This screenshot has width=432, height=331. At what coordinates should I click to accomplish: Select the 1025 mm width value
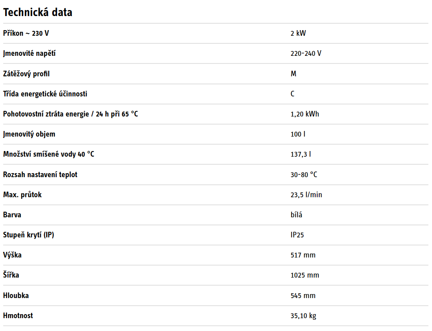[x=305, y=275]
